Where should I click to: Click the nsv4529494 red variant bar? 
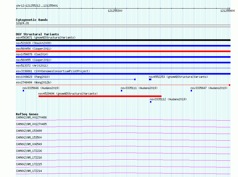(x=100, y=96)
